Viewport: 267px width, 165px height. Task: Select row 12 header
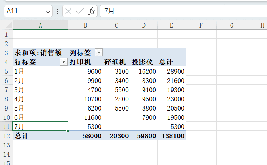6,135
